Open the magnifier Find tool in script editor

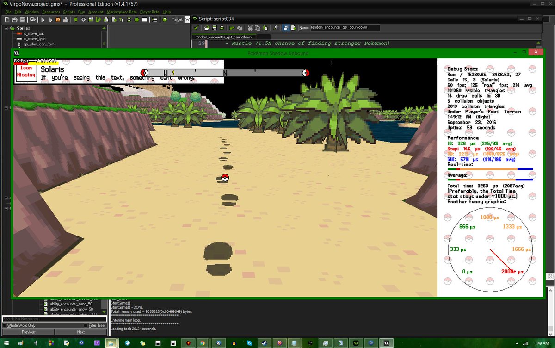pyautogui.click(x=276, y=28)
